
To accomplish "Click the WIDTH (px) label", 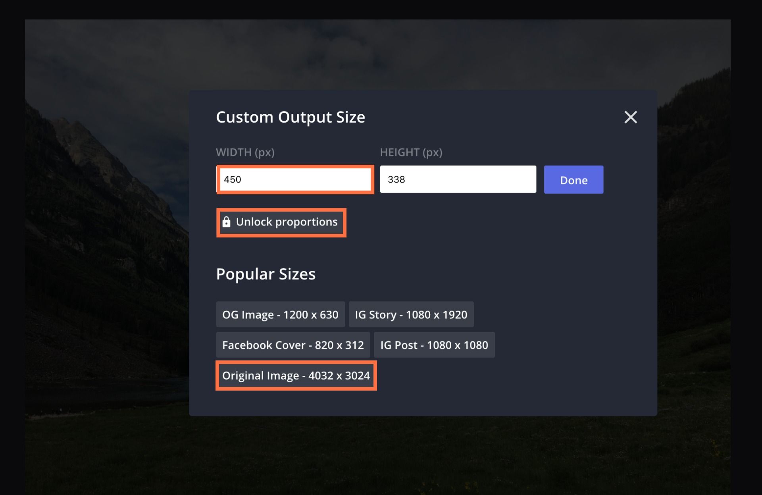I will [x=245, y=152].
